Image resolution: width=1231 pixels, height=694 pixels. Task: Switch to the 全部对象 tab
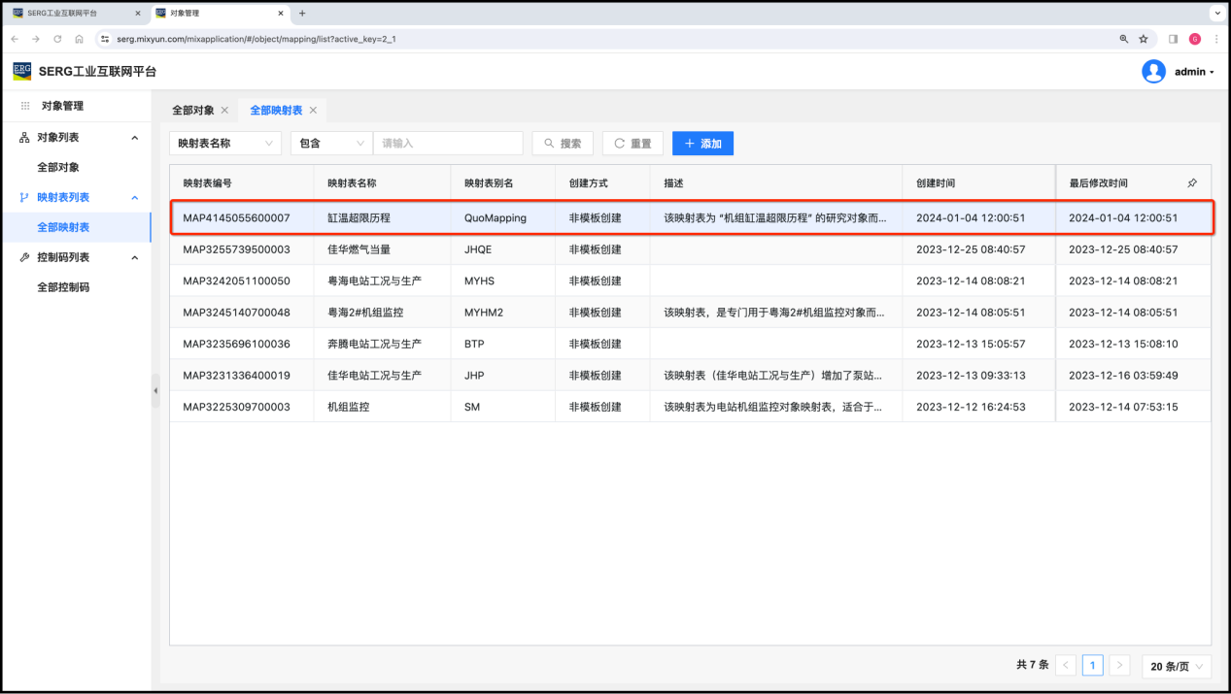click(192, 111)
